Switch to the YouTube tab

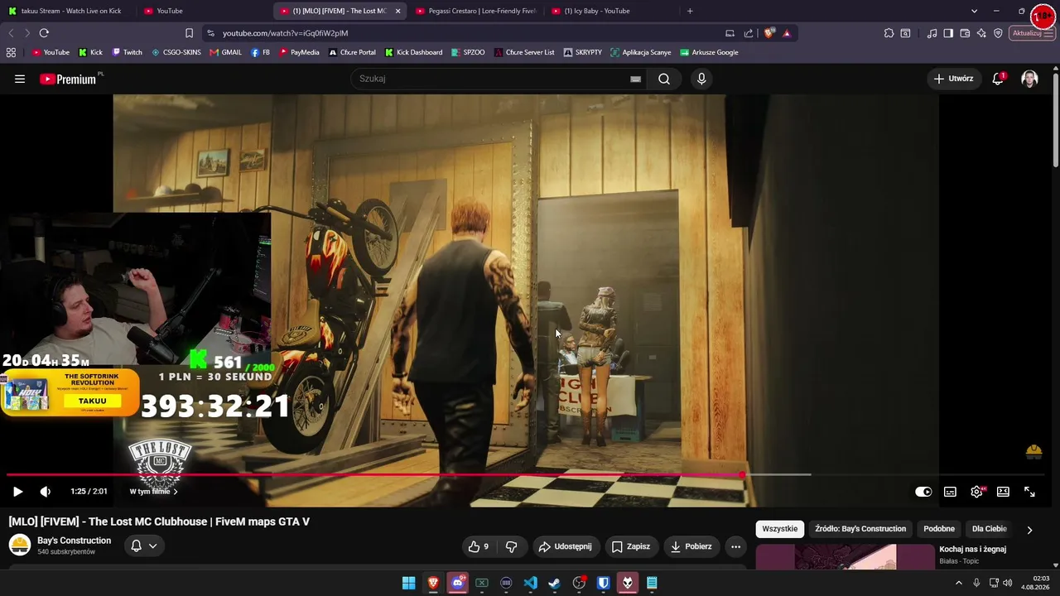204,11
